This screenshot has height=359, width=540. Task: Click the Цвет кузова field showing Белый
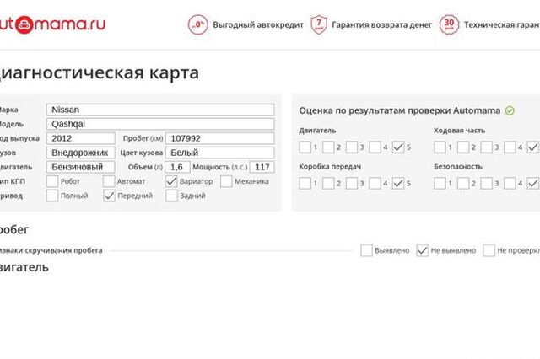point(220,153)
